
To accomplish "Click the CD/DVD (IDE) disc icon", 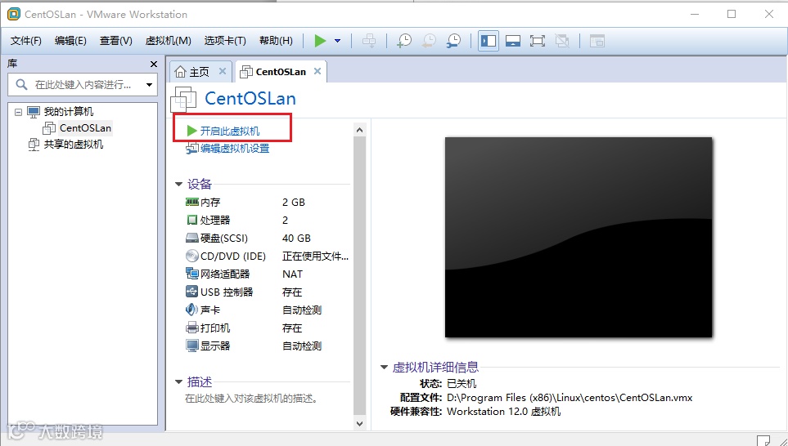I will coord(192,256).
